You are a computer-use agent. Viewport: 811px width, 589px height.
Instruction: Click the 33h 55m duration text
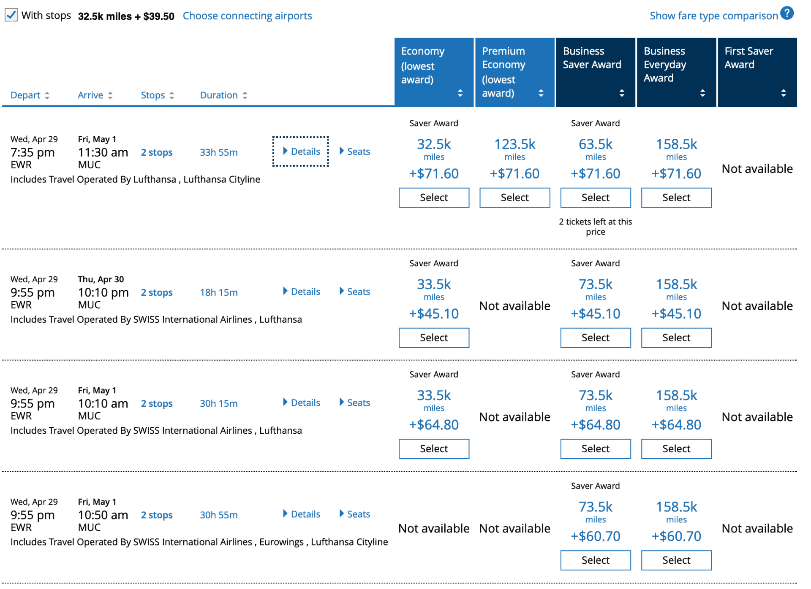point(219,152)
